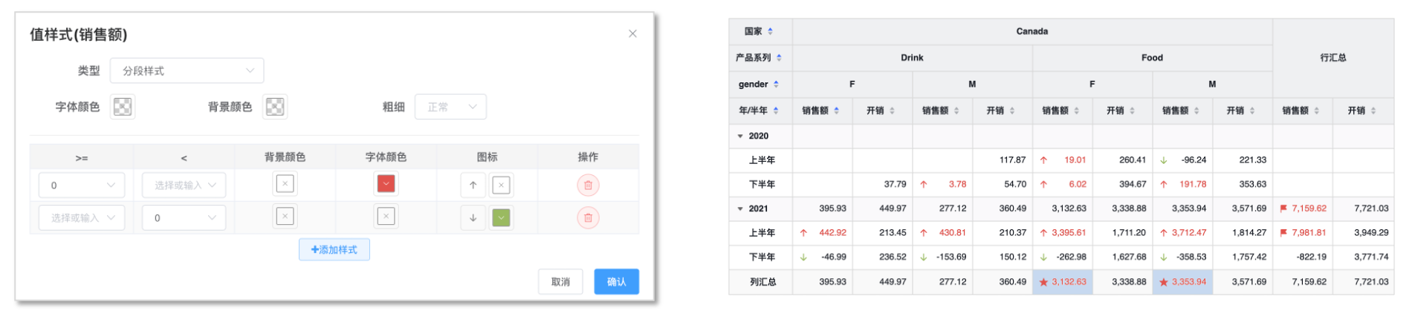
Task: Click the sort icon beside 国家
Action: pyautogui.click(x=771, y=31)
